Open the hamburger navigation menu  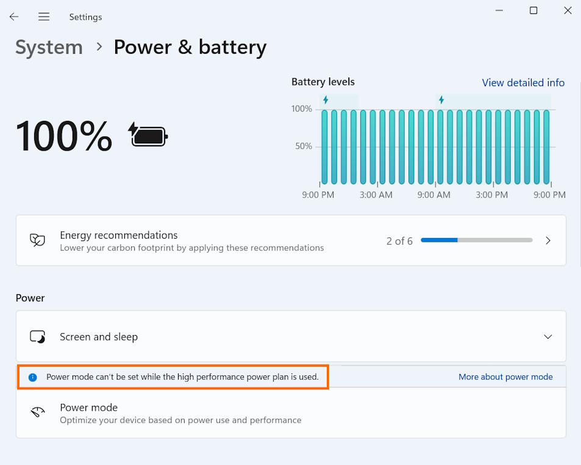coord(44,17)
